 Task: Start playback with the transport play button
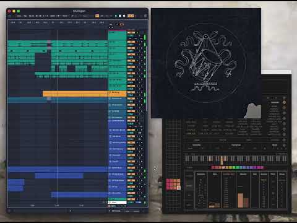pyautogui.click(x=116, y=15)
